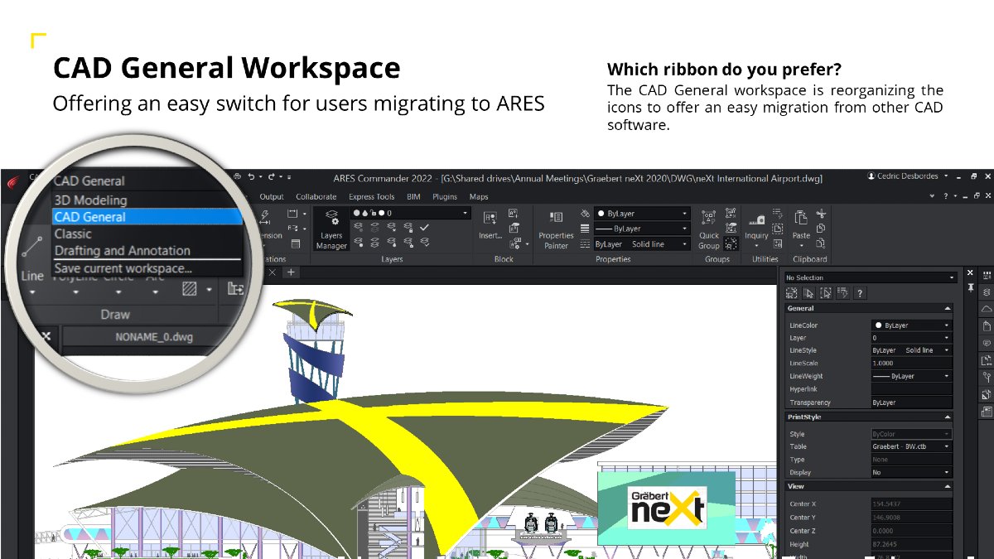This screenshot has width=994, height=559.
Task: Choose 3D Modeling workspace
Action: [147, 200]
